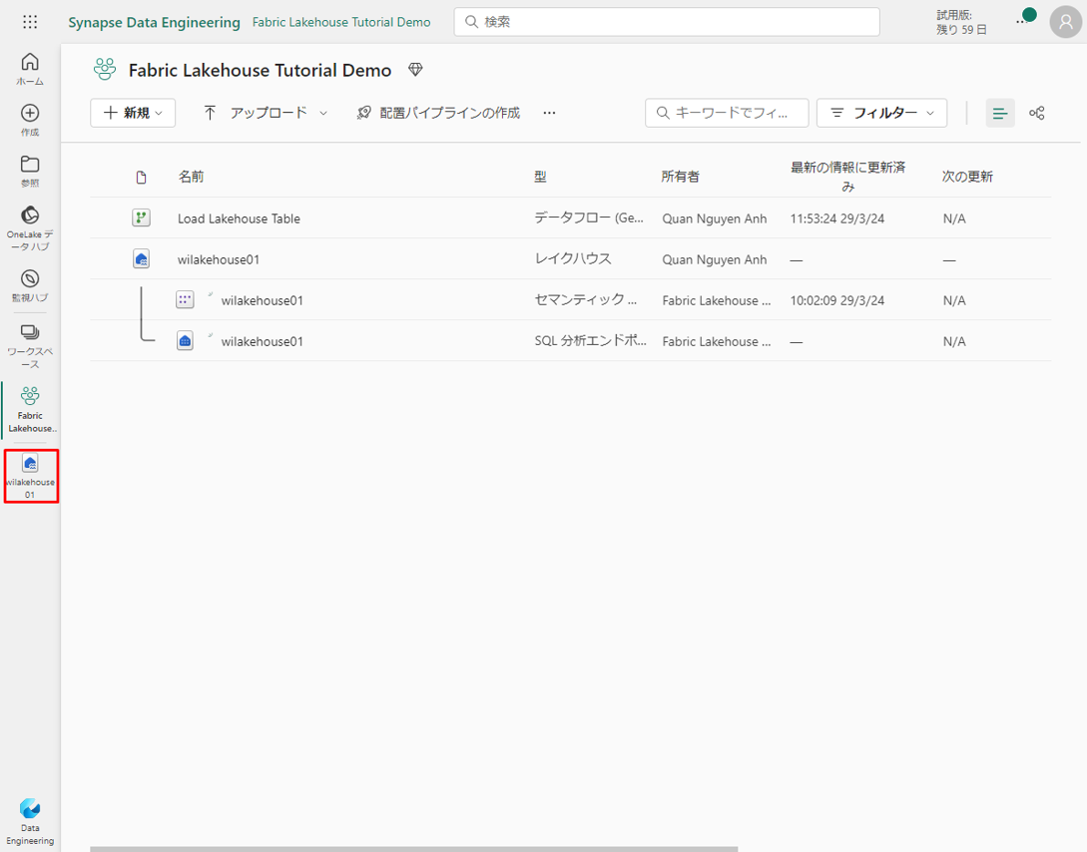Click the SQL analytics endpoint icon

[185, 341]
